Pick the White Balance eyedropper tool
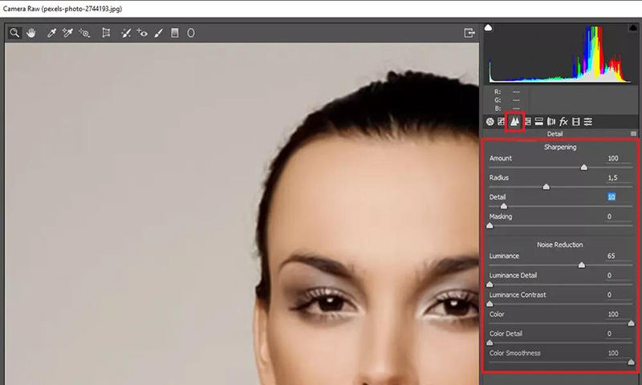Image resolution: width=642 pixels, height=385 pixels. [51, 33]
